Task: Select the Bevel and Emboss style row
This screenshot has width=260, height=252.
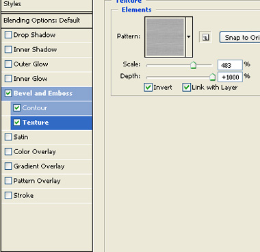Action: point(47,93)
